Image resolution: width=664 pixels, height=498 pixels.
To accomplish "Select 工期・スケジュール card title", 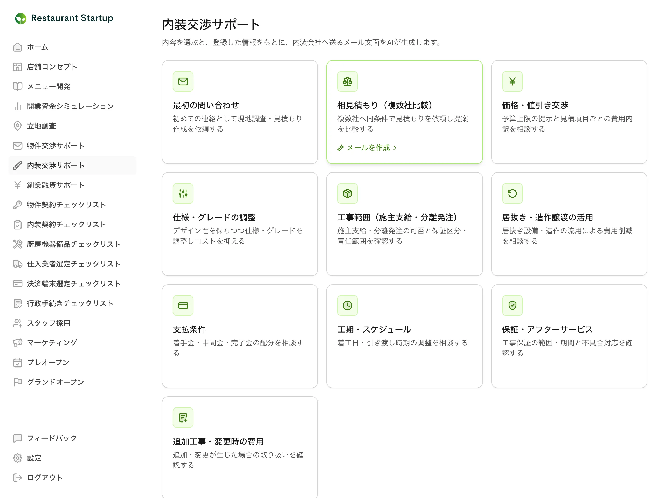I will (x=374, y=330).
